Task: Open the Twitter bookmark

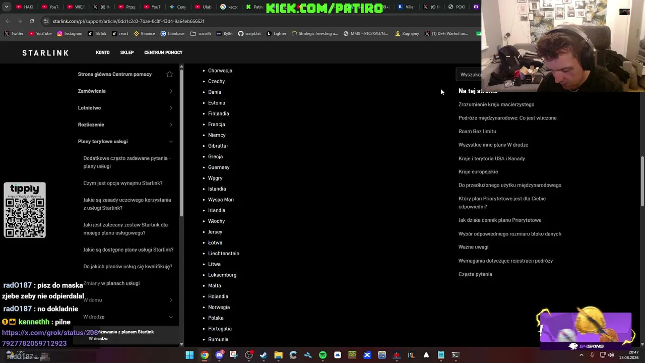Action: tap(14, 34)
